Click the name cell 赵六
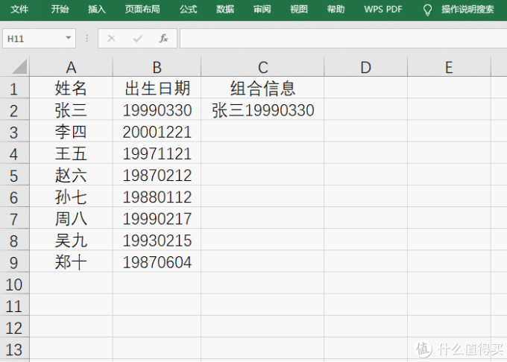507x362 pixels. tap(71, 175)
